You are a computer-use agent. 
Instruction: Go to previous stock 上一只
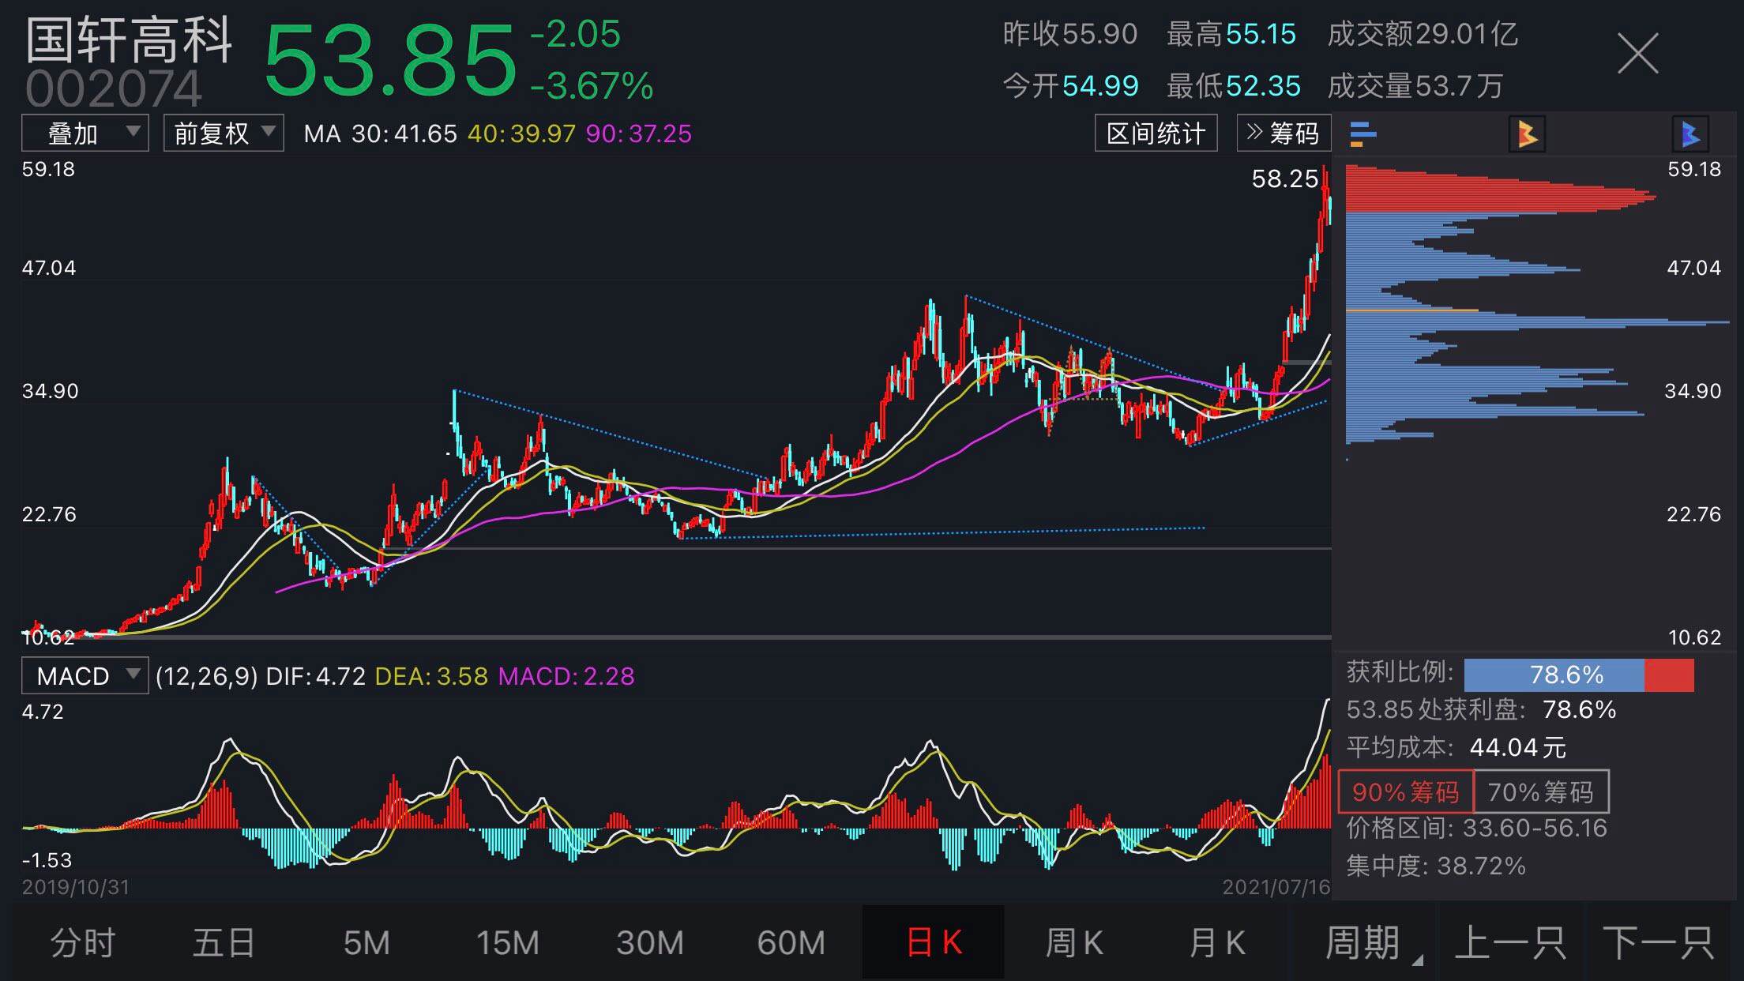pos(1510,943)
